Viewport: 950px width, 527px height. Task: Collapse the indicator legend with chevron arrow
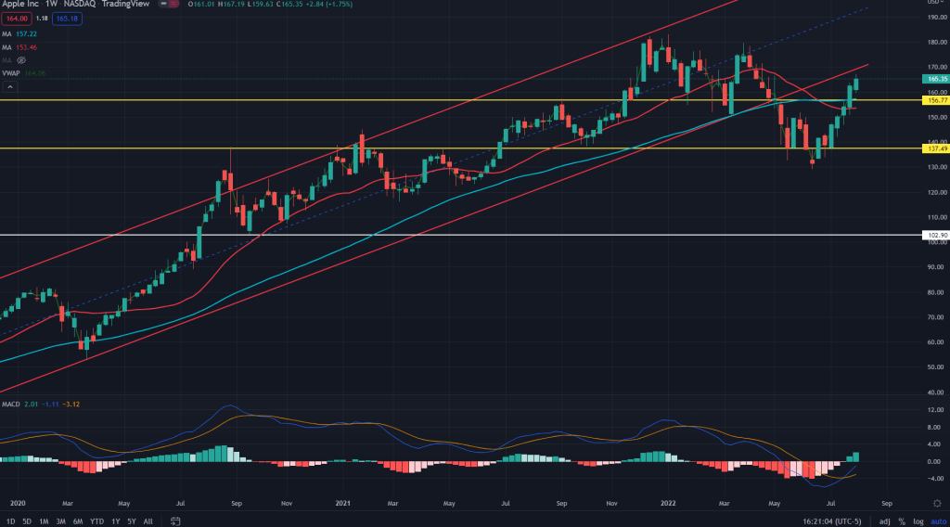pyautogui.click(x=9, y=86)
